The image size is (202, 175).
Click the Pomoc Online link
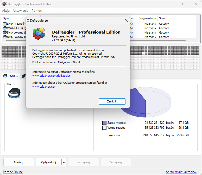point(13,172)
